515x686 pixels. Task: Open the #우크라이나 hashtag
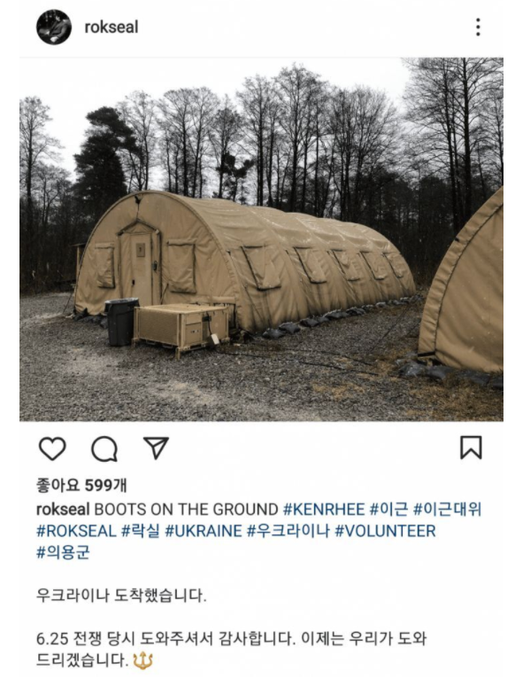pos(288,531)
